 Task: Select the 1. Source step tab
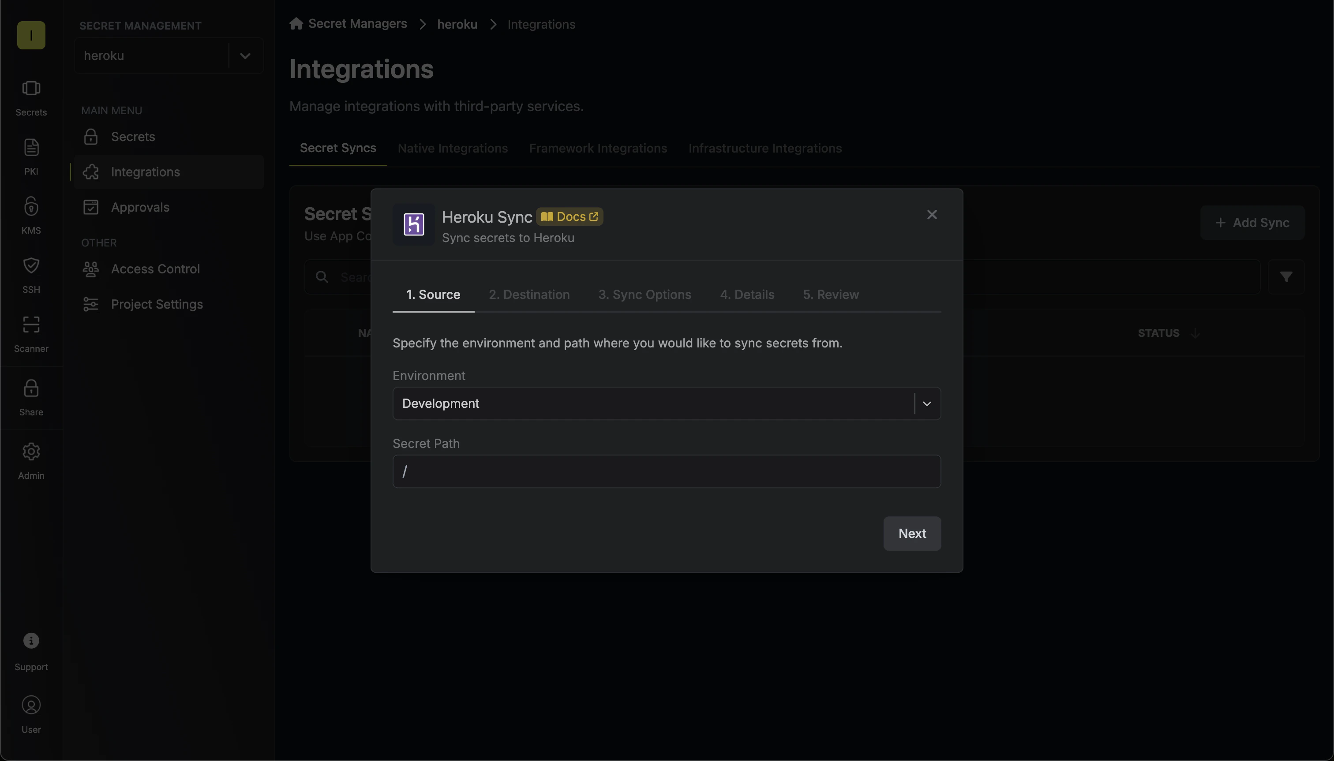[x=433, y=294]
